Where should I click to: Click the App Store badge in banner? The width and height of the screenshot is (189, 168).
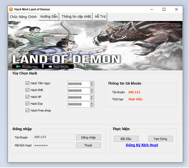(59, 67)
